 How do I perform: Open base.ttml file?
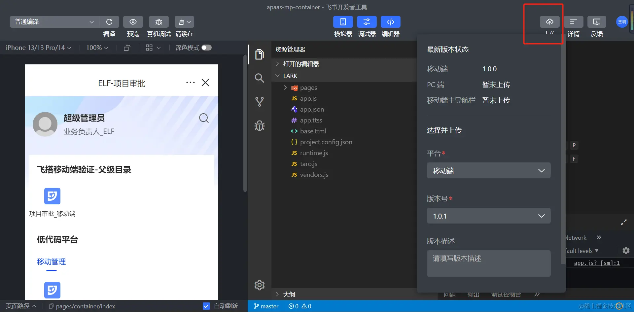tap(344, 131)
